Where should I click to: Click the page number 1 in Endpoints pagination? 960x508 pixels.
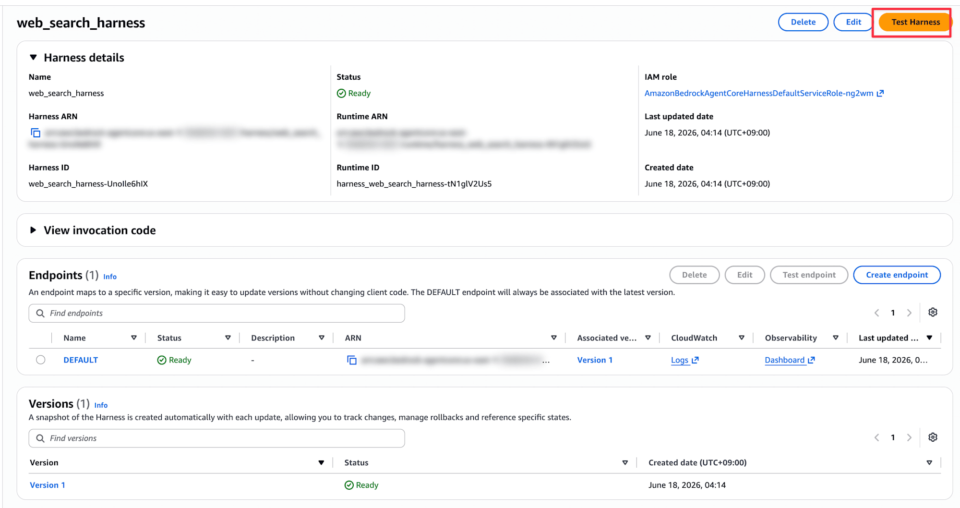893,313
